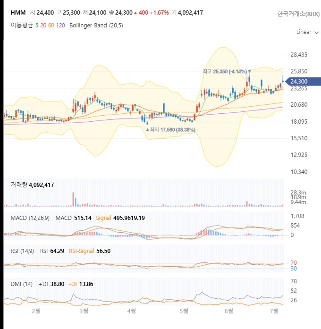Click the HMM stock name
Image resolution: width=321 pixels, height=329 pixels.
coord(18,13)
